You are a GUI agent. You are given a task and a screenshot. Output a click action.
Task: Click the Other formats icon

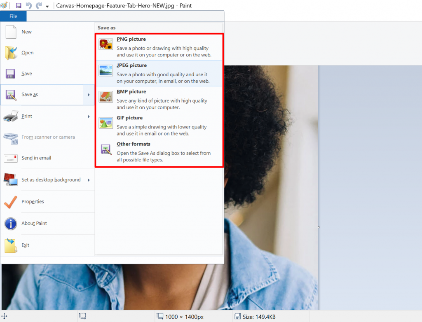point(105,149)
